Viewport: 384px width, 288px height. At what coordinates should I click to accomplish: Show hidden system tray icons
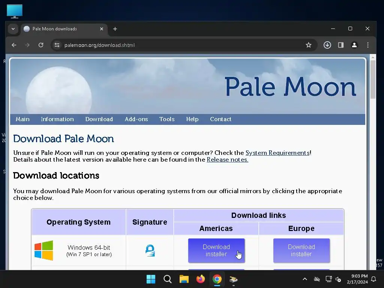coord(305,279)
